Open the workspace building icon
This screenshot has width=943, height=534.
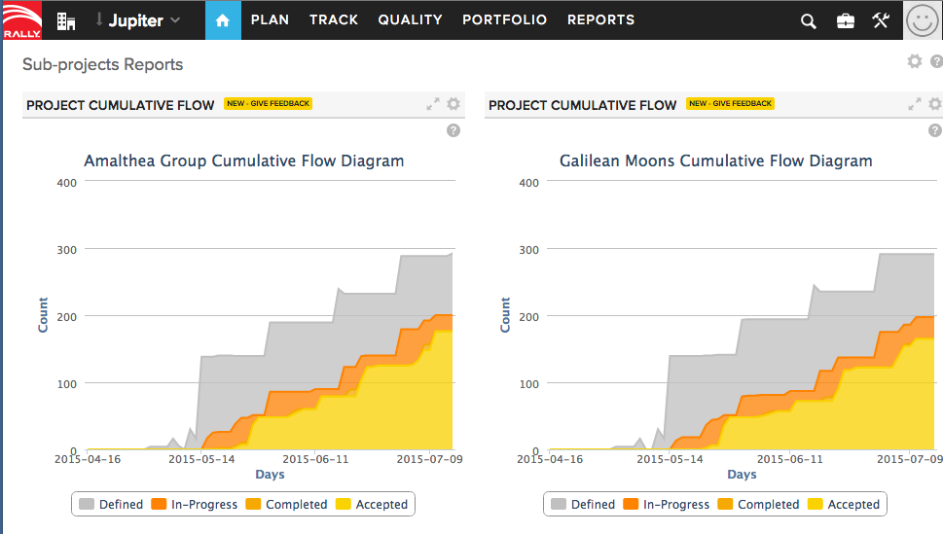(66, 20)
